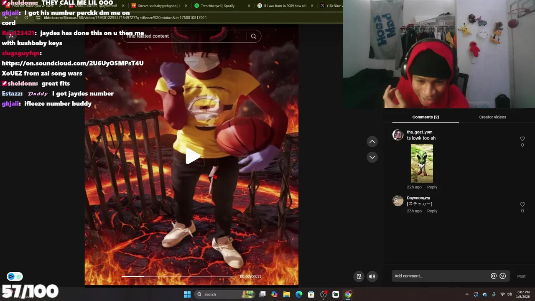This screenshot has height=301, width=535.
Task: Click the tiktok.com address bar URL
Action: coord(125,18)
